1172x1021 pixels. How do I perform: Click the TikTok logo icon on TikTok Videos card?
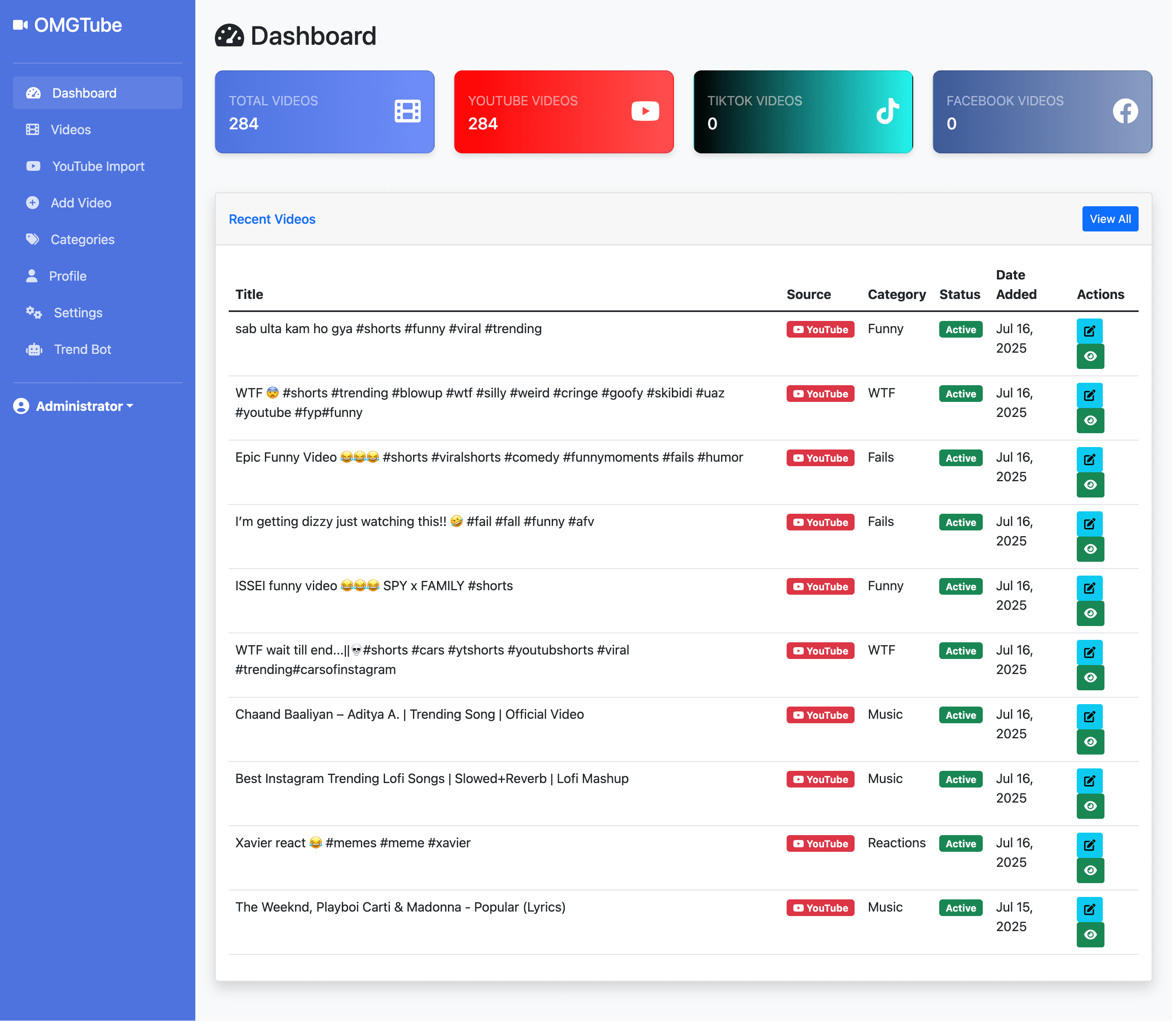click(x=887, y=111)
